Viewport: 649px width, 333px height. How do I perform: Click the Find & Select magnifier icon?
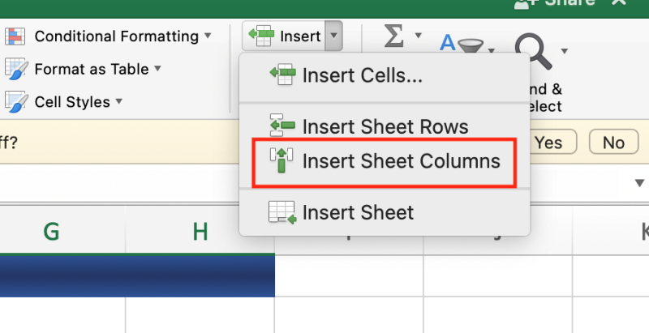(x=534, y=50)
